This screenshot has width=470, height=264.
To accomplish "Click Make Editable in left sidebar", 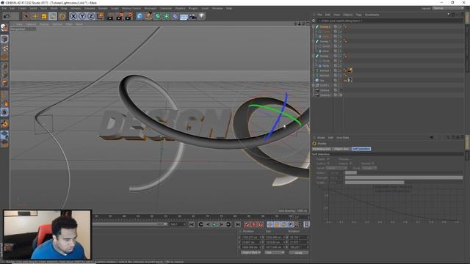I will (x=4, y=28).
